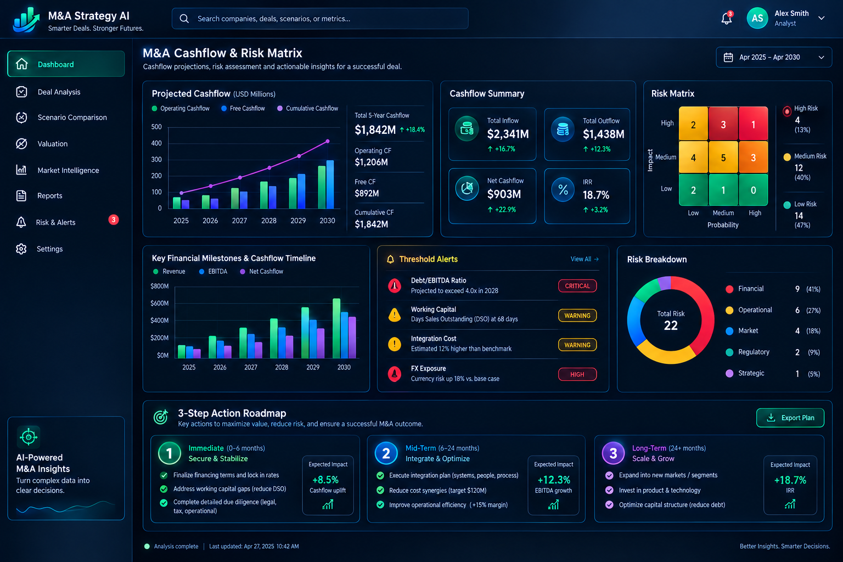Expand the Alex Smith account menu chevron

822,18
